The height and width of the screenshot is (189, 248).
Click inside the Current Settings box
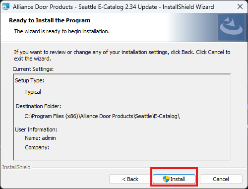pos(122,117)
